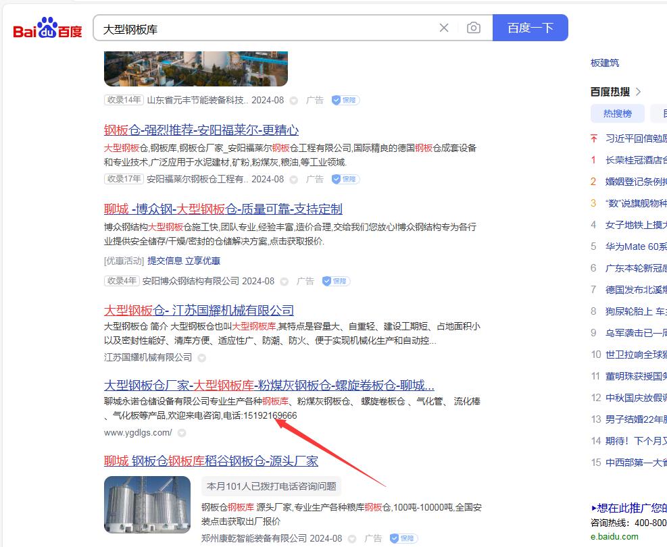Expand the dropdown beside 江苏国耀机械有限公司
The height and width of the screenshot is (547, 667).
[201, 358]
